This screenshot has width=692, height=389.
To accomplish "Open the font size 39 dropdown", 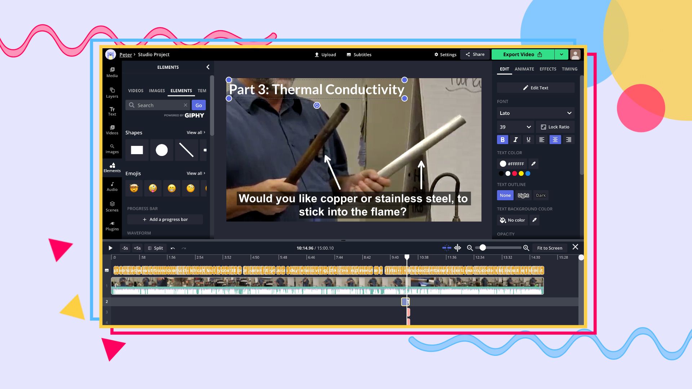I will (x=515, y=127).
